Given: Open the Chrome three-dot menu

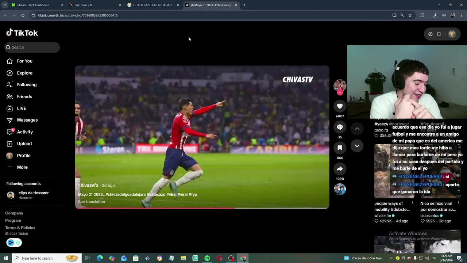Looking at the screenshot, I should coord(462,15).
